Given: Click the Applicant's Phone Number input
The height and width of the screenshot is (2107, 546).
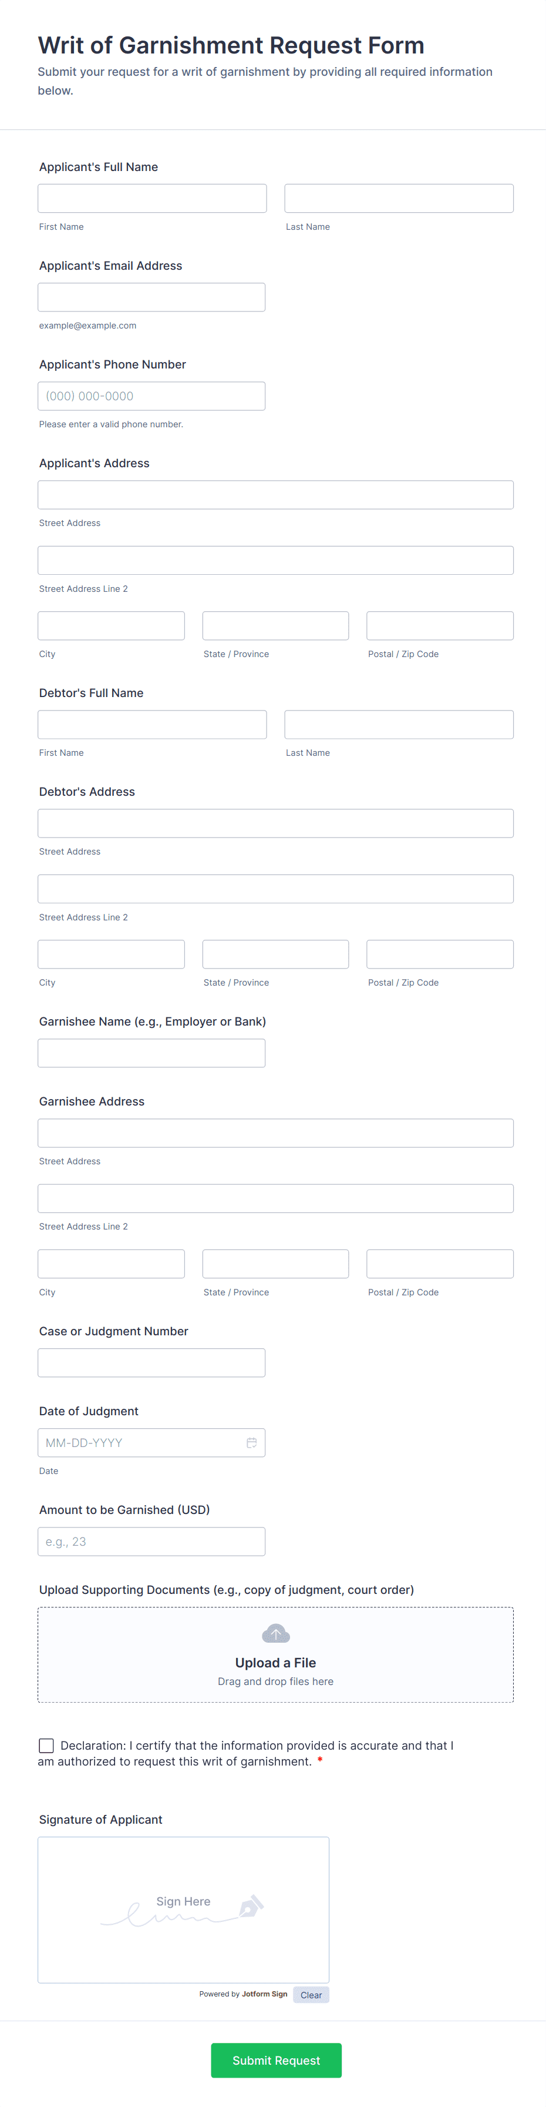Looking at the screenshot, I should coord(151,397).
